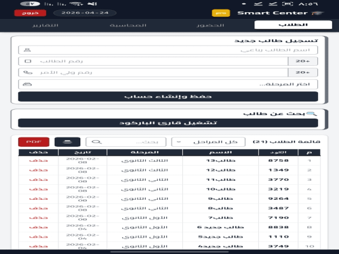
Task: Click the تاريخ column header
Action: click(x=83, y=152)
